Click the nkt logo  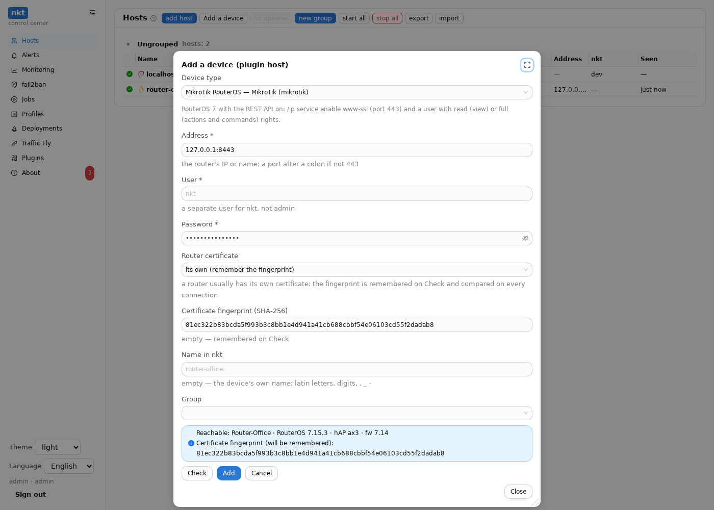18,13
